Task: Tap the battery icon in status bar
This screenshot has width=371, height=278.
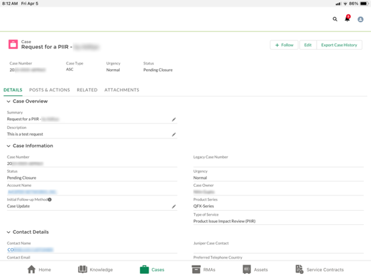Action: pyautogui.click(x=364, y=3)
